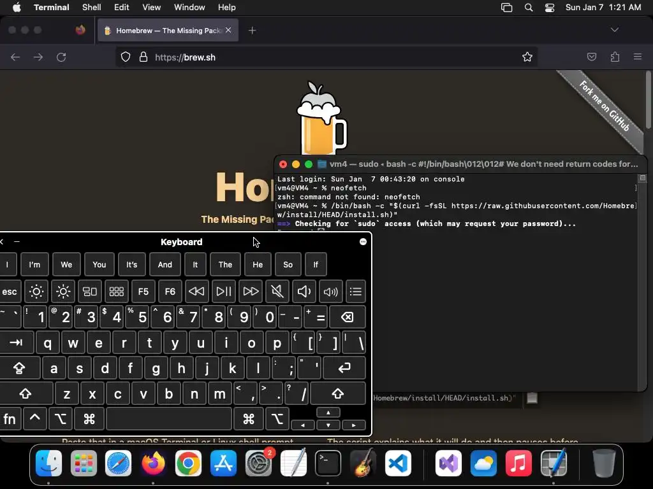Image resolution: width=653 pixels, height=489 pixels.
Task: Open Music app from the Dock
Action: click(518, 464)
